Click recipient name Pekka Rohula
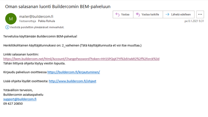The height and width of the screenshot is (117, 208). point(46,21)
